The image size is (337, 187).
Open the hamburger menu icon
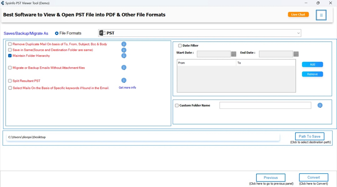321,15
